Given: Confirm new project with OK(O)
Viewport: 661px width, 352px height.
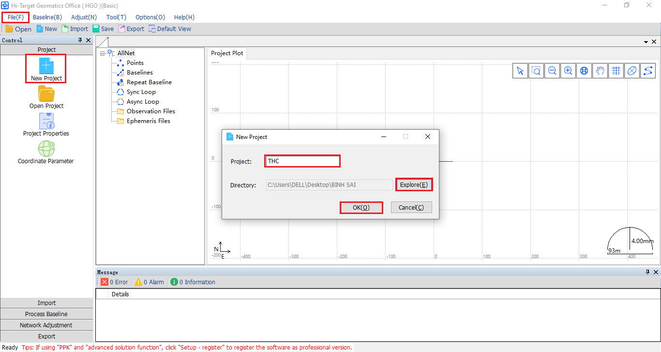Looking at the screenshot, I should pyautogui.click(x=361, y=207).
